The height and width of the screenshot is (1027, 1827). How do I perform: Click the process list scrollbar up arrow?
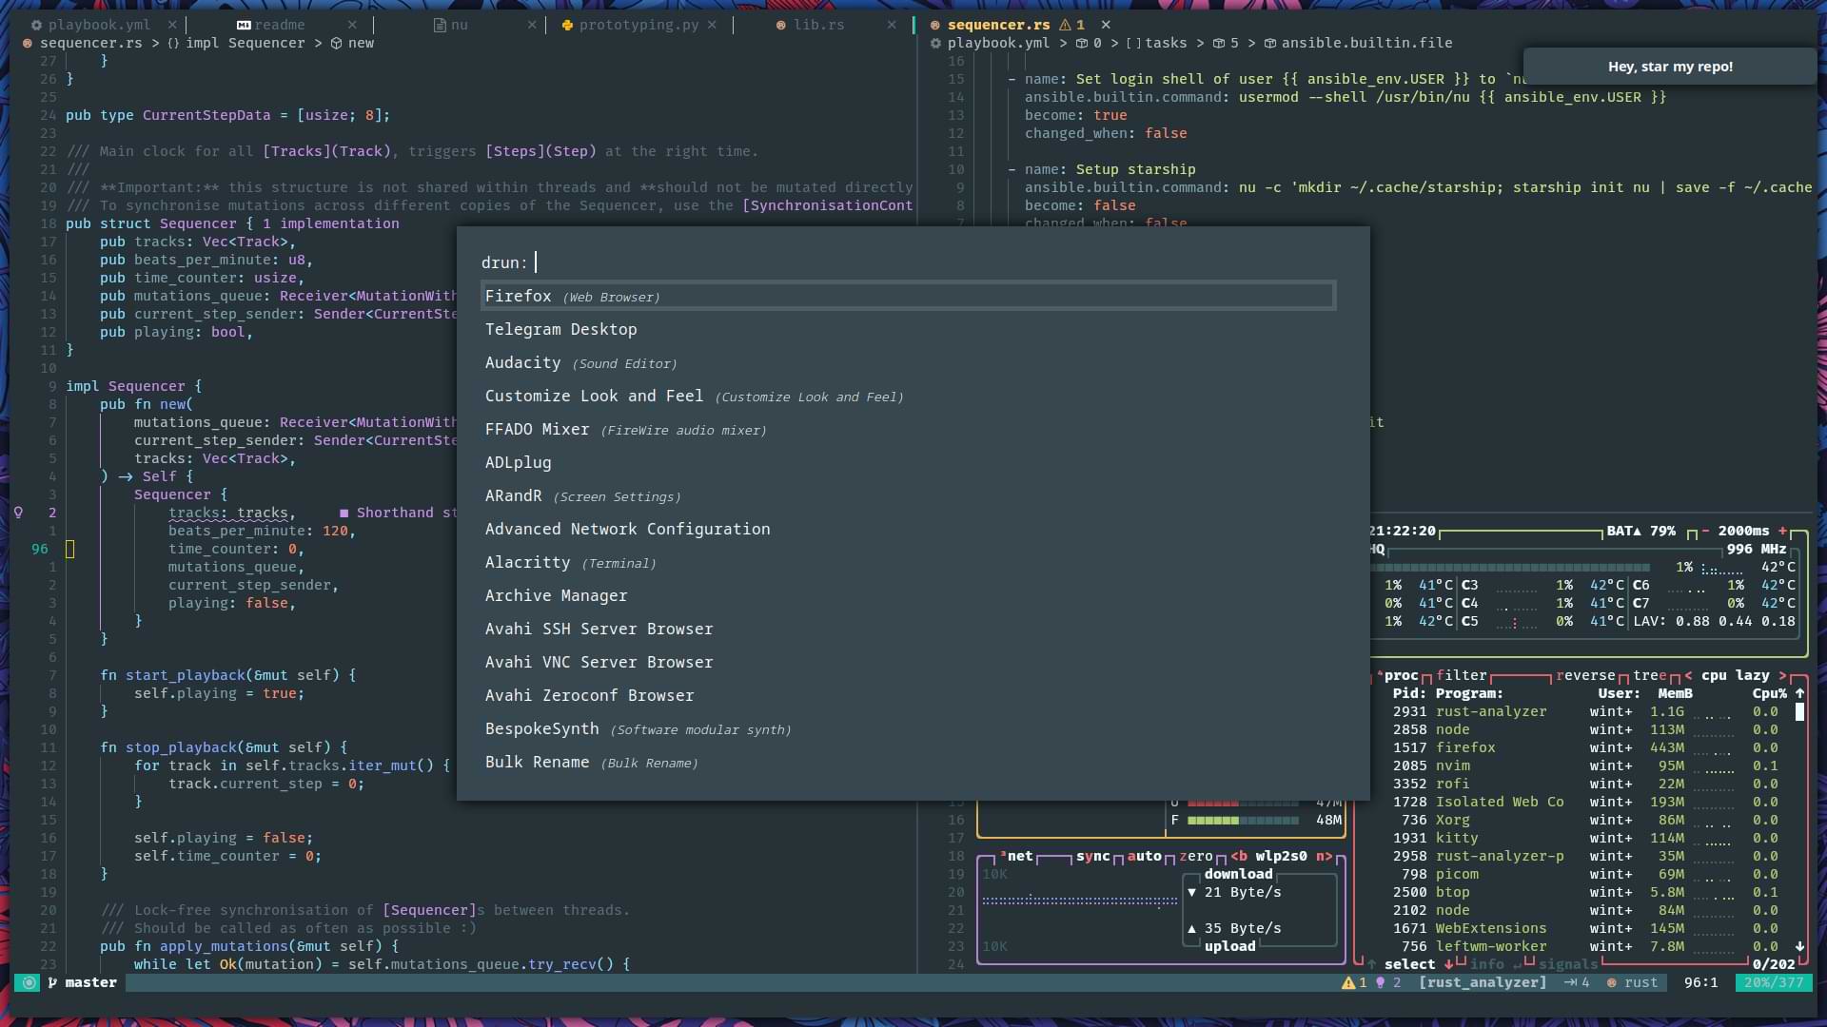point(1799,693)
